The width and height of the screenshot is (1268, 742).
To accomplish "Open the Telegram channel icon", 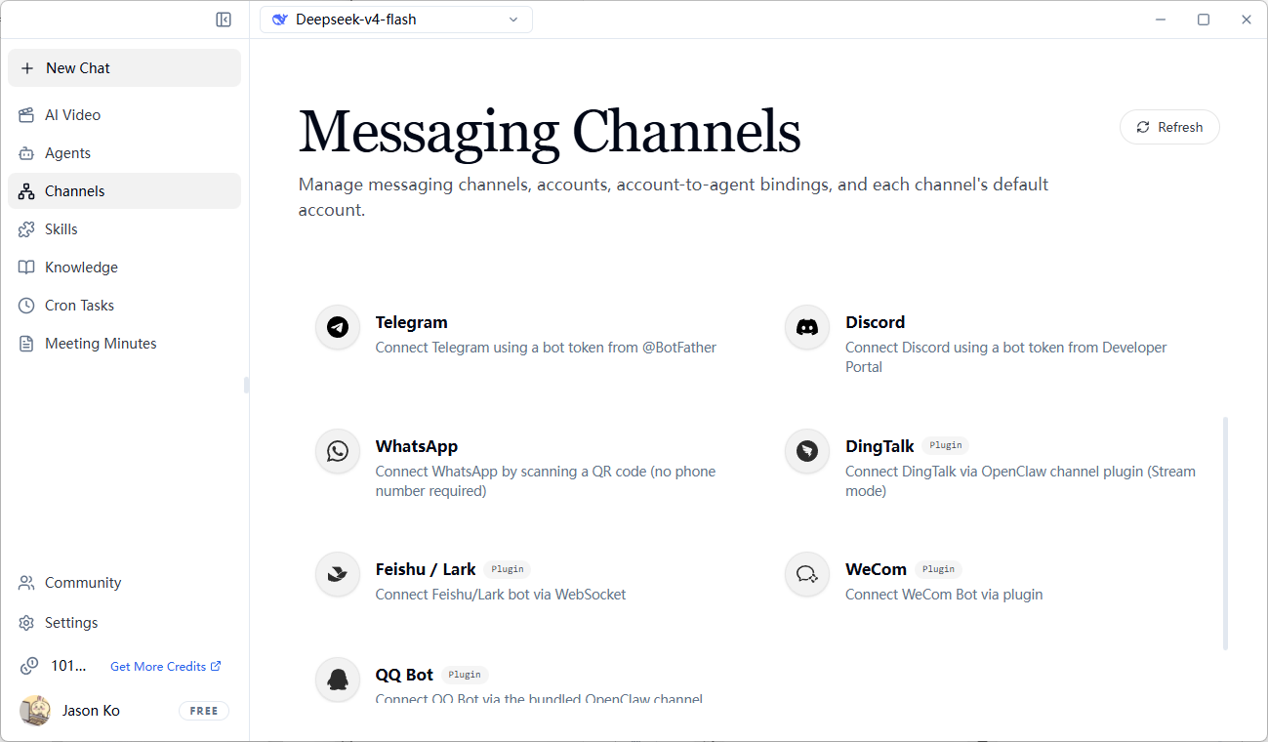I will [x=338, y=327].
